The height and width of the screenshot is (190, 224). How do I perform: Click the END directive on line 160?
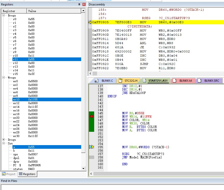tap(125, 164)
